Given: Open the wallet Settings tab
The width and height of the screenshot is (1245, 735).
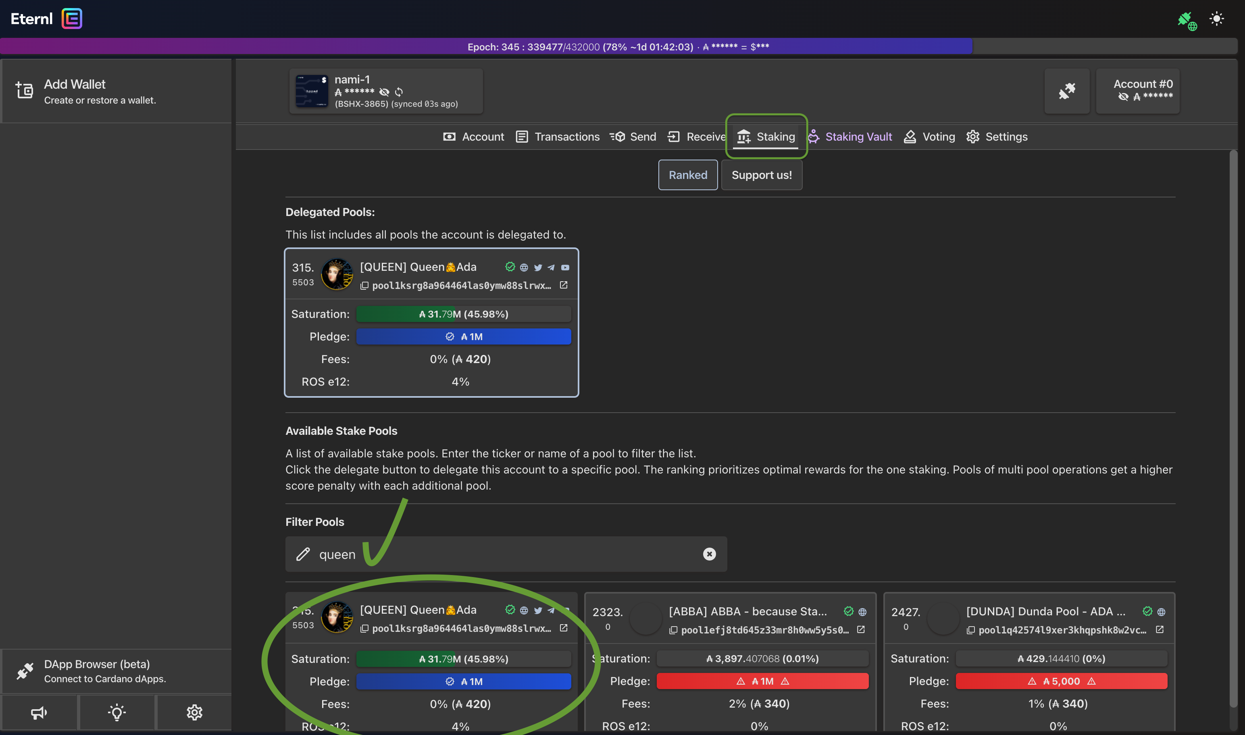Looking at the screenshot, I should [997, 137].
